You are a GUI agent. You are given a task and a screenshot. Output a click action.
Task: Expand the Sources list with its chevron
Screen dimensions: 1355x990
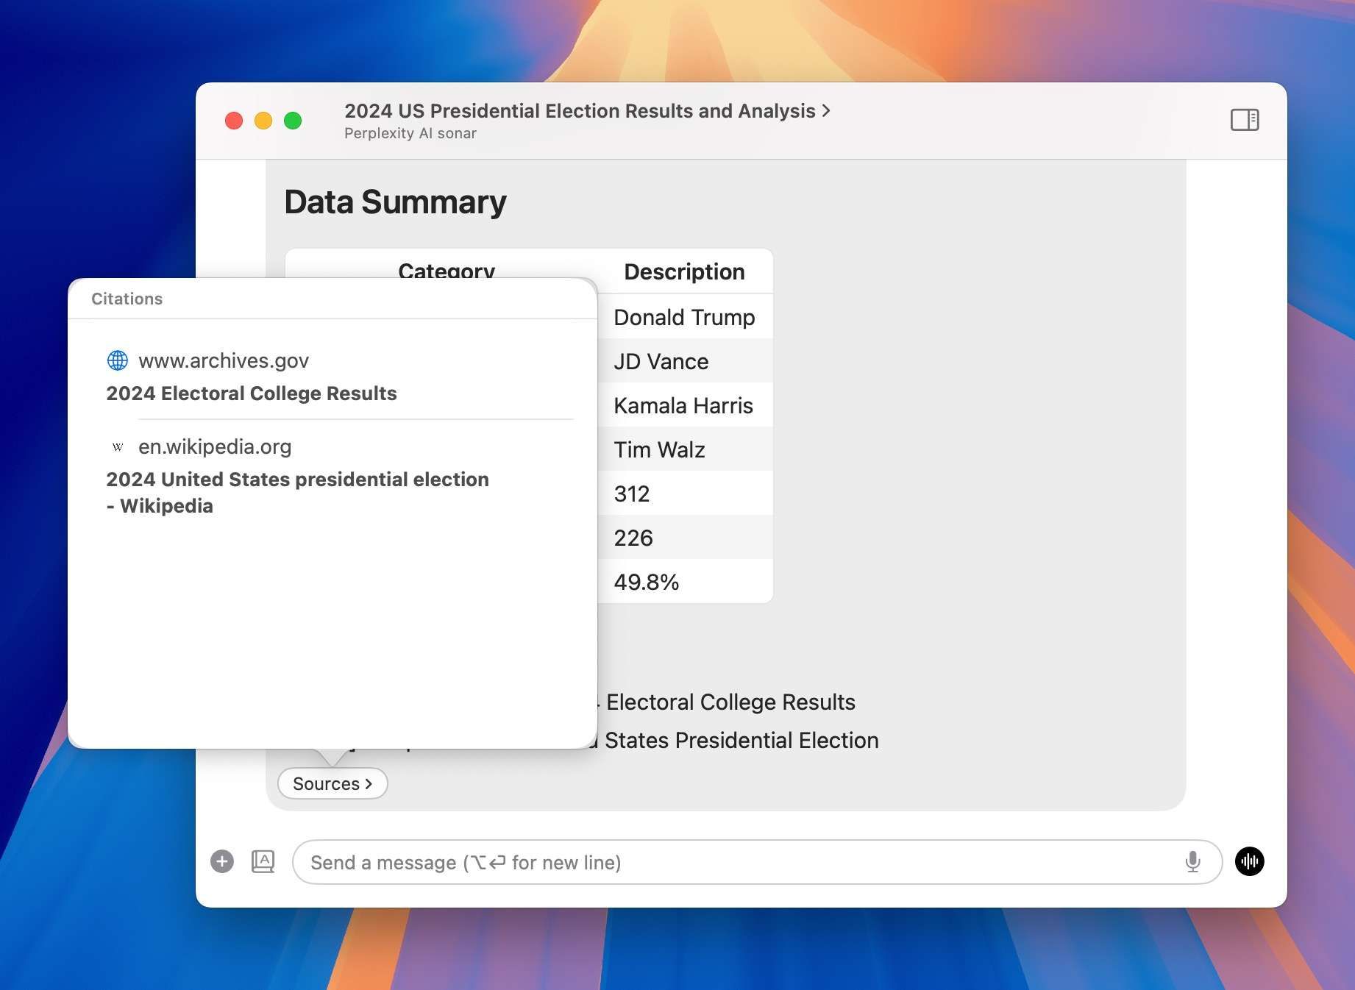tap(370, 783)
